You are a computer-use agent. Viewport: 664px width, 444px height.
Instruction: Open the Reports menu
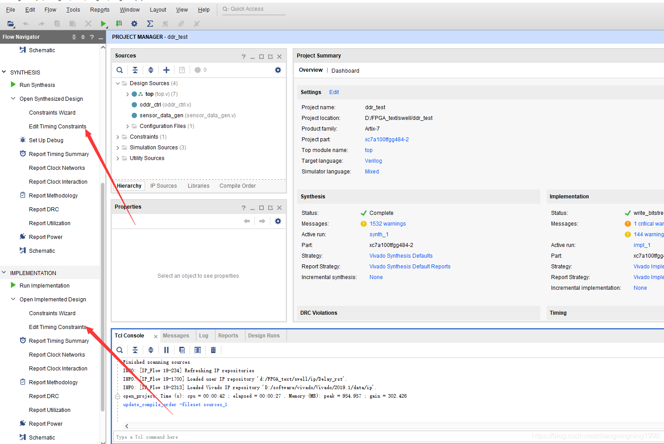pos(100,9)
